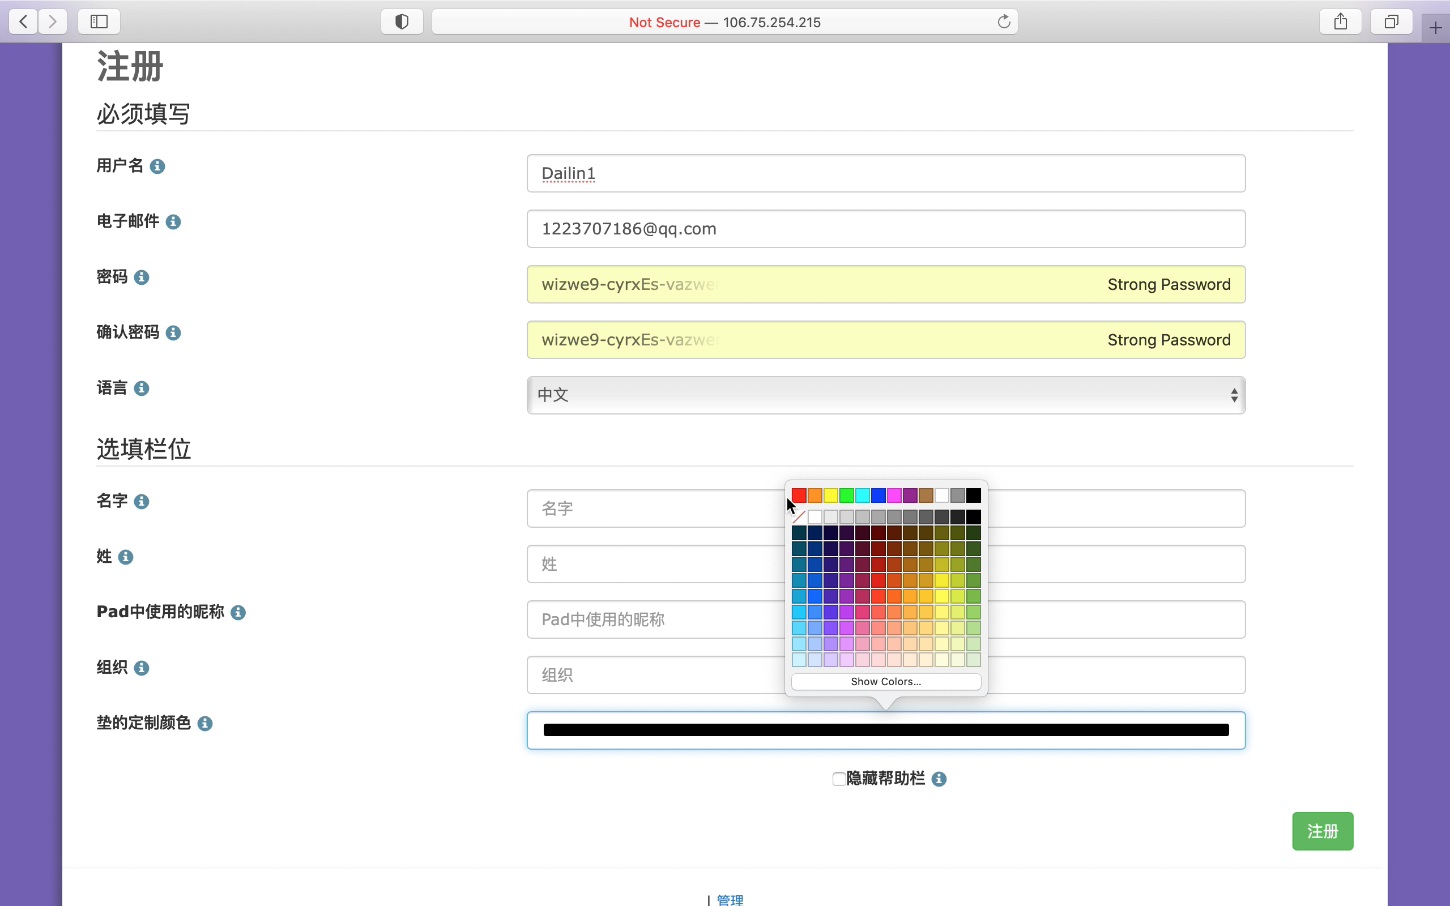1450x906 pixels.
Task: Click the info icon next to 名字
Action: tap(142, 502)
